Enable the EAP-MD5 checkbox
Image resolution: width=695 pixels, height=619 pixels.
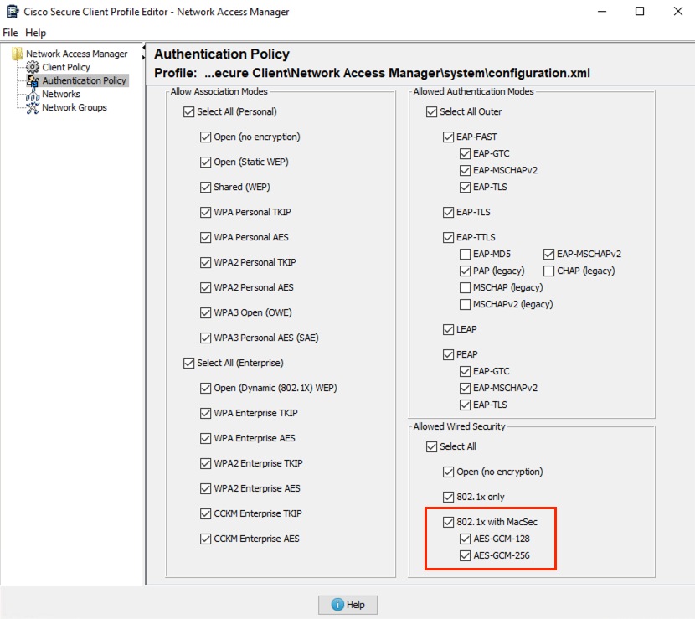coord(466,254)
